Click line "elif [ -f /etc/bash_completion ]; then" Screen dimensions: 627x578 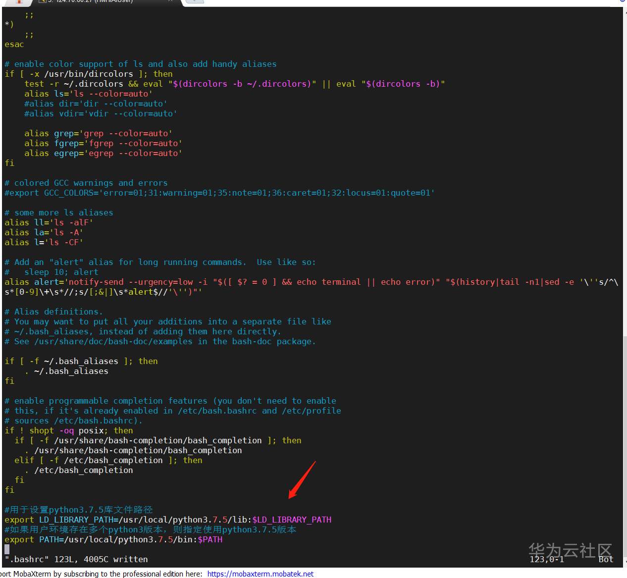(x=108, y=460)
